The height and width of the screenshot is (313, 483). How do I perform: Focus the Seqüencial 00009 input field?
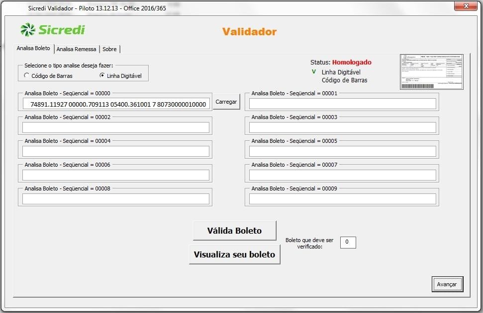coord(343,199)
